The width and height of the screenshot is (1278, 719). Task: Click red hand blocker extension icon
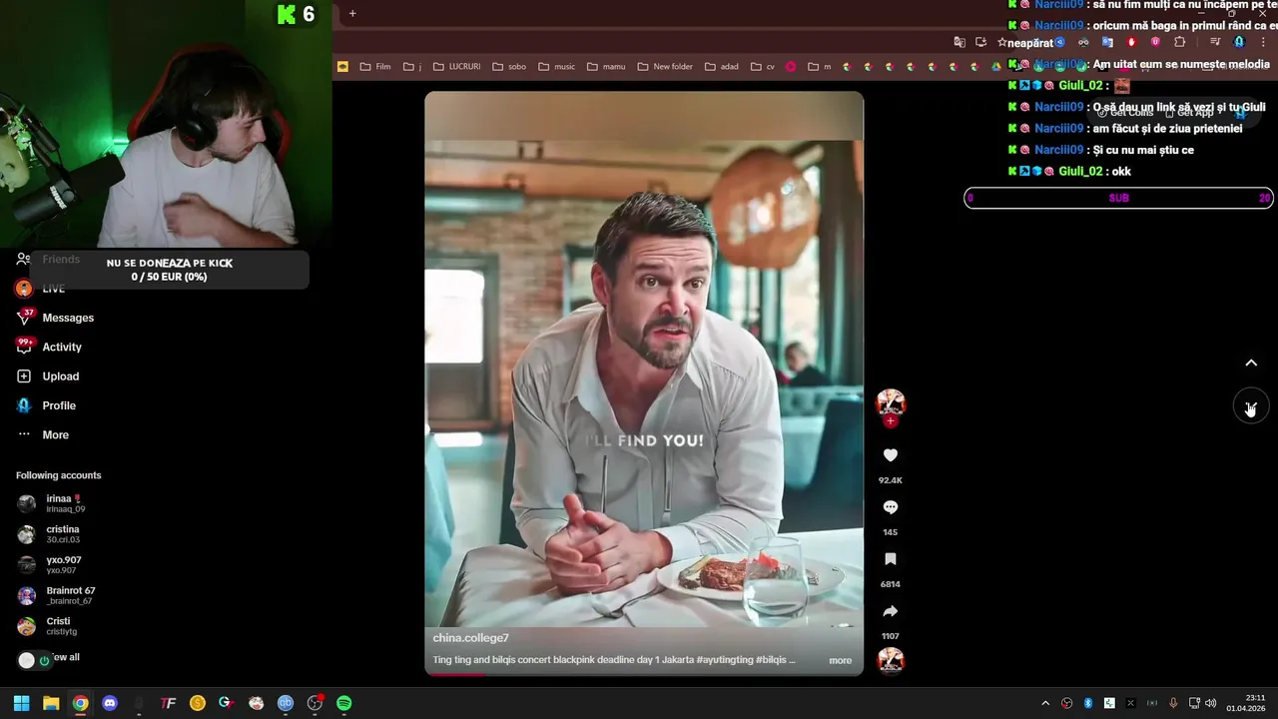click(x=1131, y=42)
